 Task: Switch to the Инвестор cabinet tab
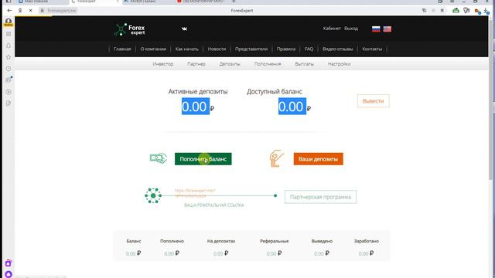coord(163,64)
